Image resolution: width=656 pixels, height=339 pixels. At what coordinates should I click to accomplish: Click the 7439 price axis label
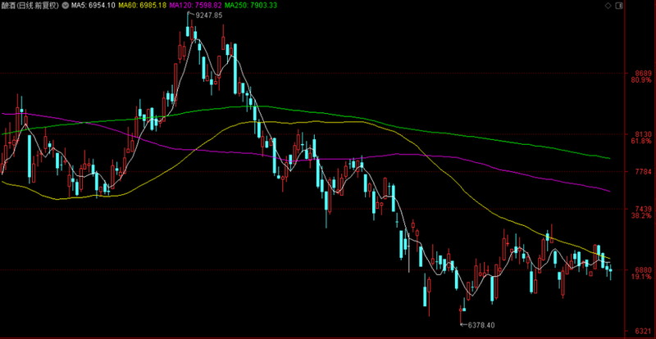pyautogui.click(x=640, y=210)
